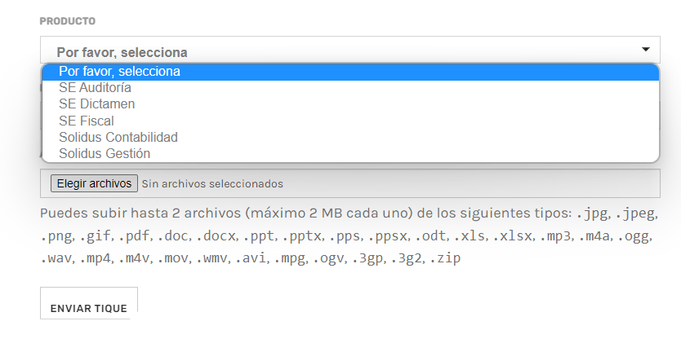The image size is (681, 352).
Task: Click the file upload field area
Action: pyautogui.click(x=350, y=183)
